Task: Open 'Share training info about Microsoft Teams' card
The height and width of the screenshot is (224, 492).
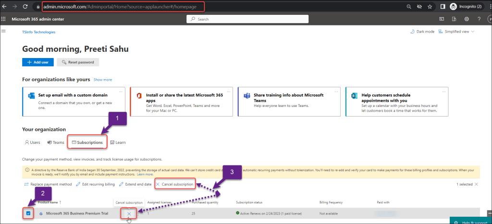Action: tap(289, 102)
